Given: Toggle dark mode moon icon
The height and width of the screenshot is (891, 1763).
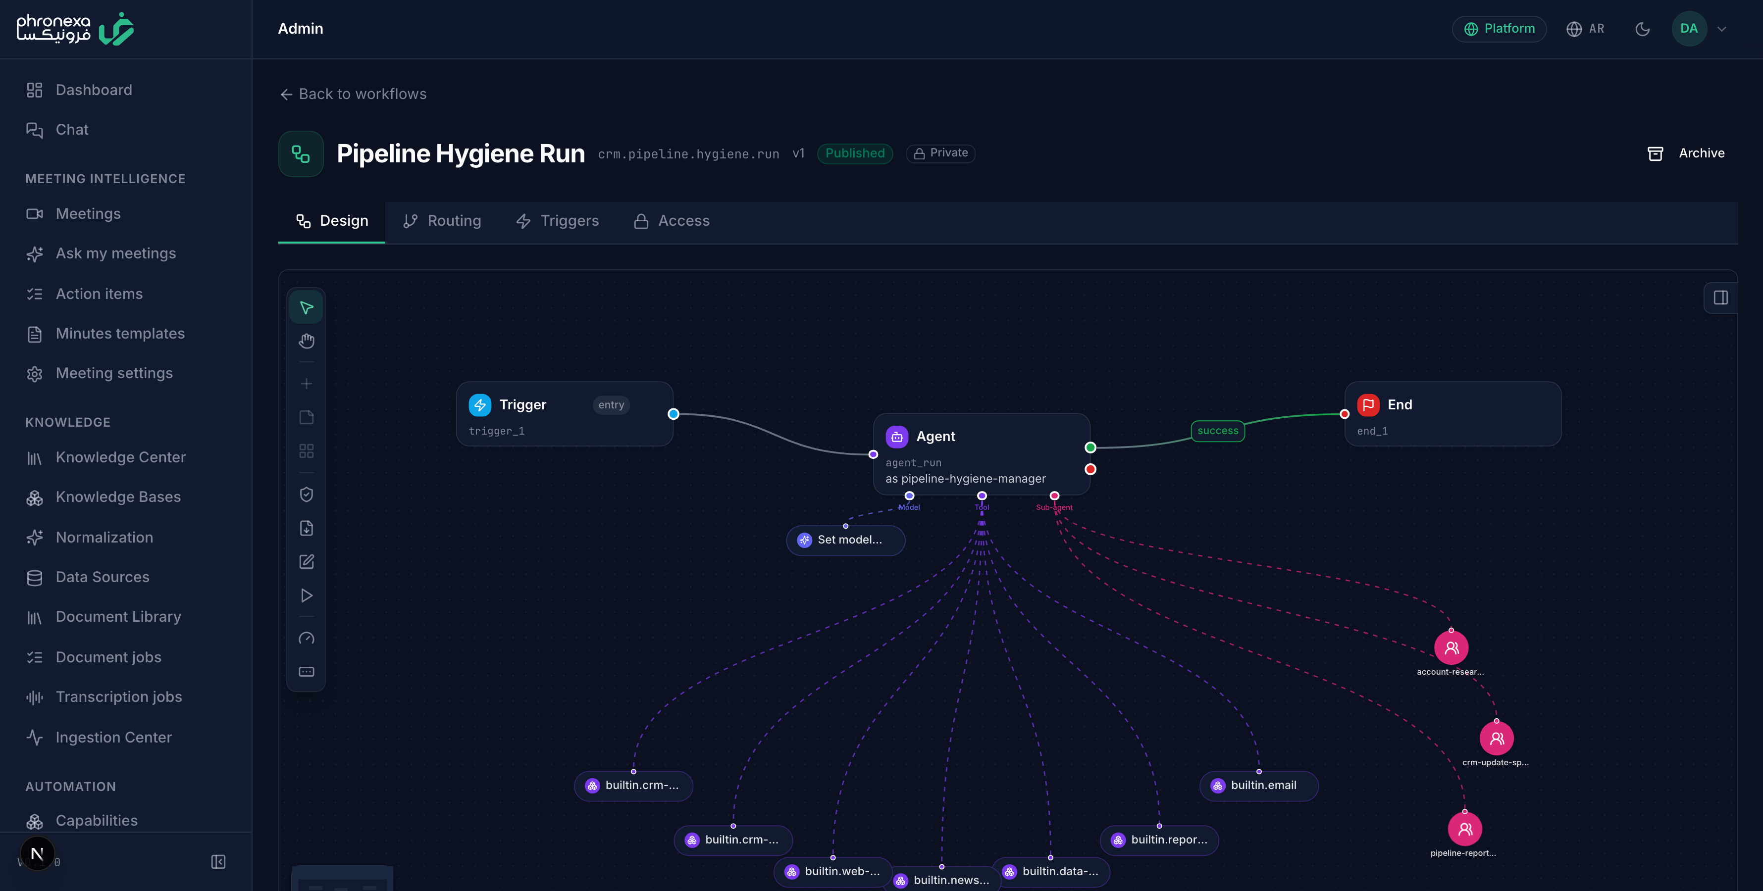Looking at the screenshot, I should pyautogui.click(x=1642, y=29).
